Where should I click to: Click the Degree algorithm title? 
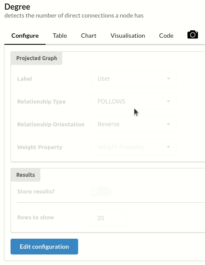(17, 7)
